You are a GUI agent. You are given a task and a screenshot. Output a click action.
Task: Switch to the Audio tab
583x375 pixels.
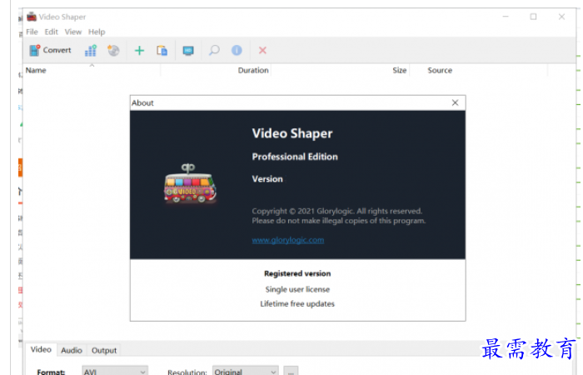pyautogui.click(x=72, y=351)
